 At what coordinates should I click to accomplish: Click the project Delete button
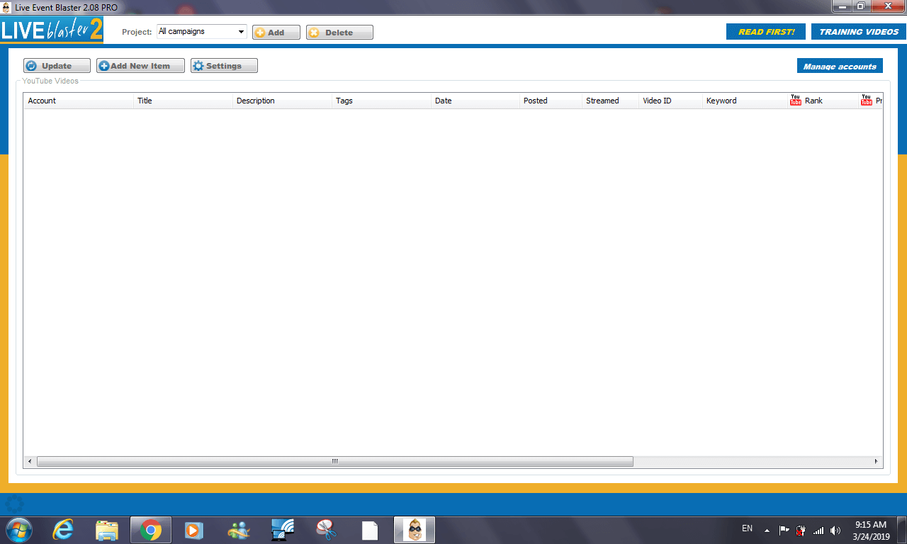[339, 33]
